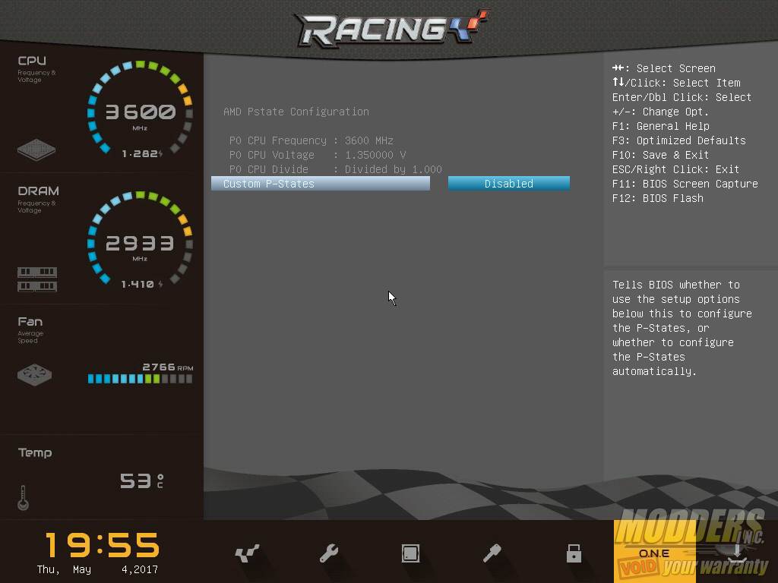Click the DRAM voltage reading 1.410
The width and height of the screenshot is (778, 583).
142,284
